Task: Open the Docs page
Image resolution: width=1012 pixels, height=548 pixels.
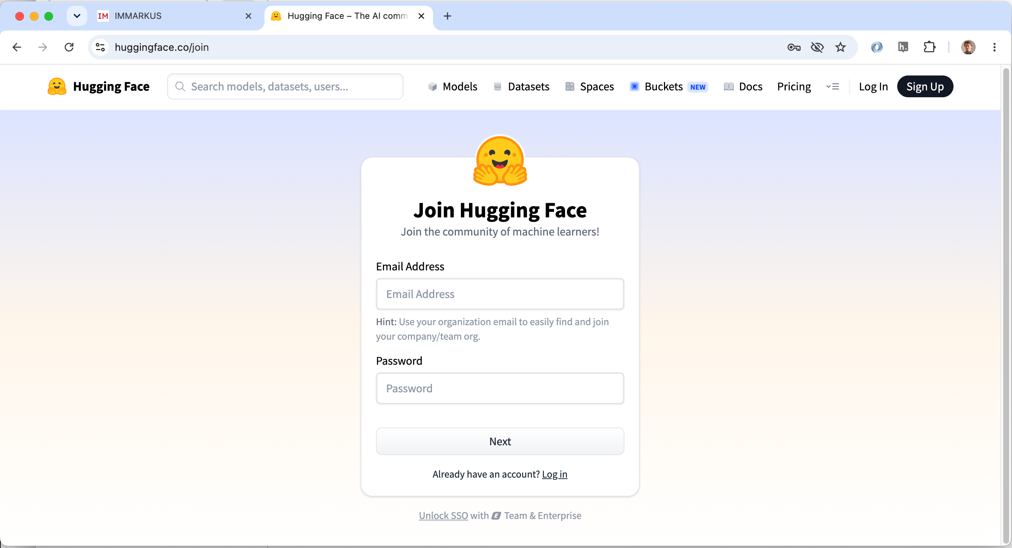Action: (743, 86)
